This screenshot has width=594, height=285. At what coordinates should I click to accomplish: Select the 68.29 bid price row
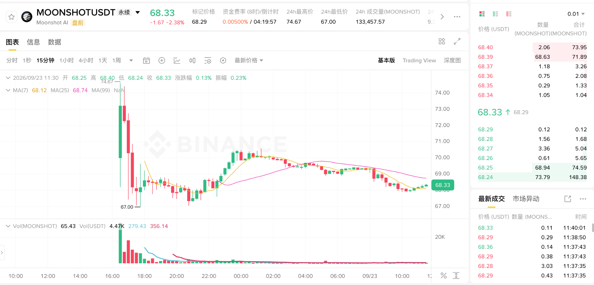[532, 130]
